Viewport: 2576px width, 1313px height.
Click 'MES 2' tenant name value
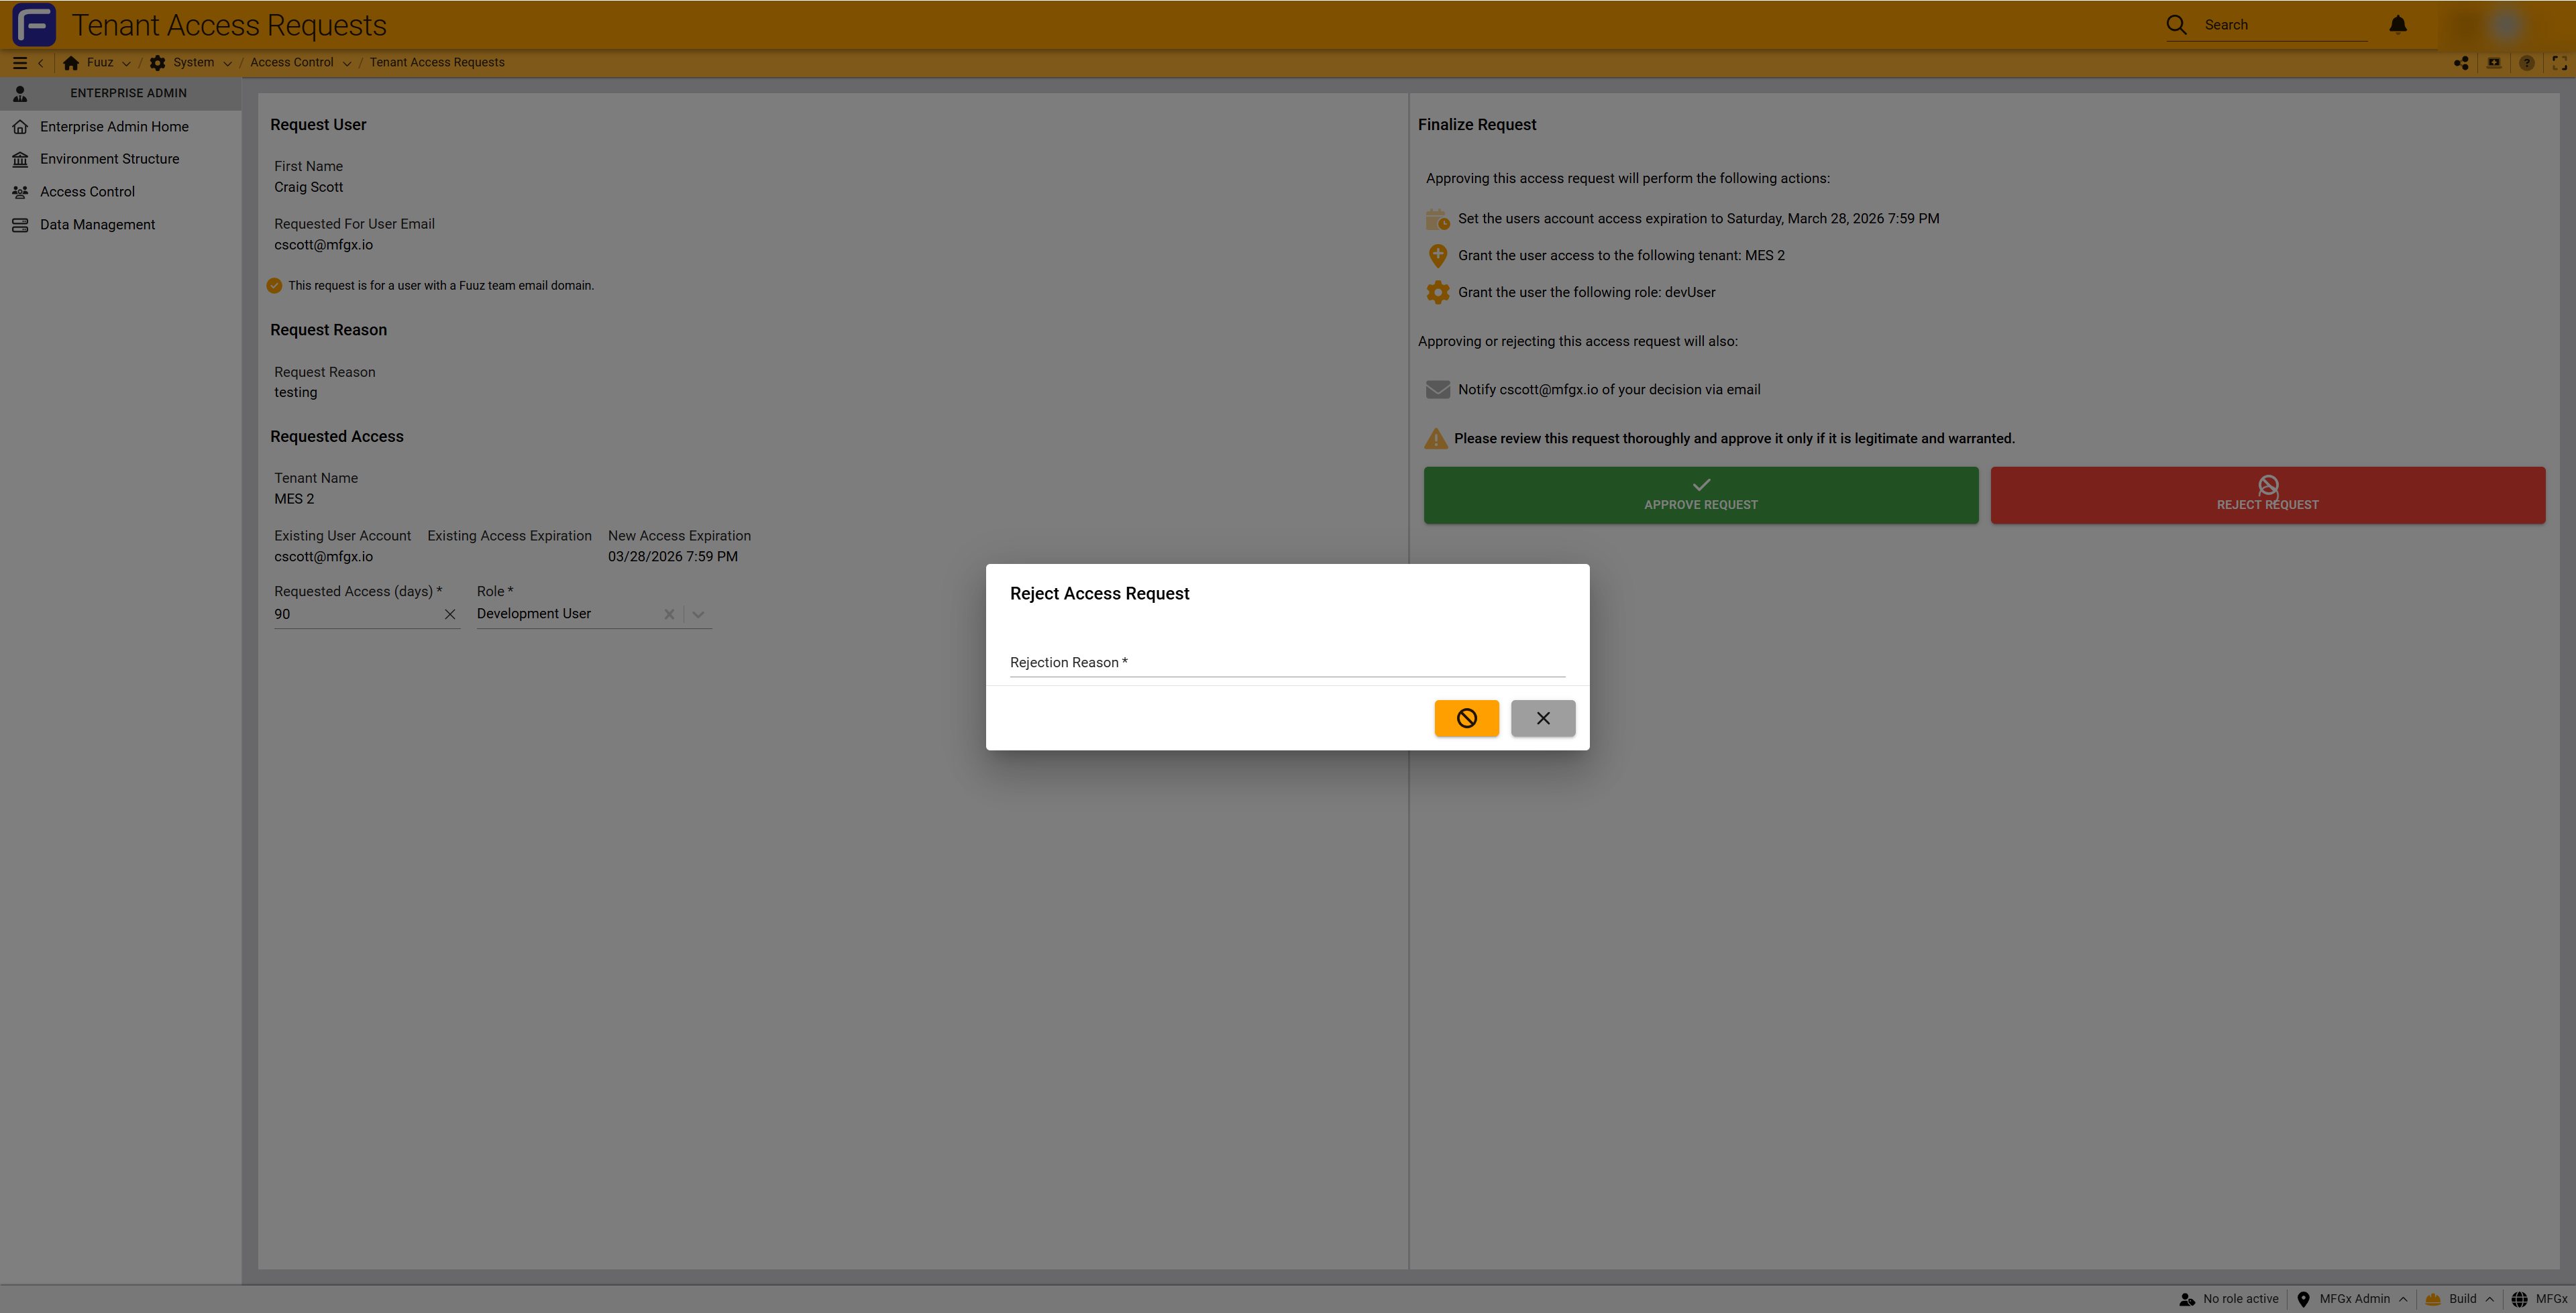pyautogui.click(x=294, y=499)
